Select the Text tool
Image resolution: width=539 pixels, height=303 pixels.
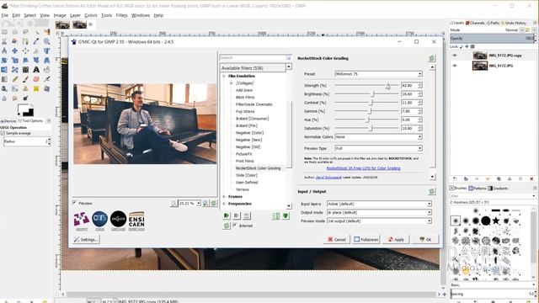[x=36, y=70]
